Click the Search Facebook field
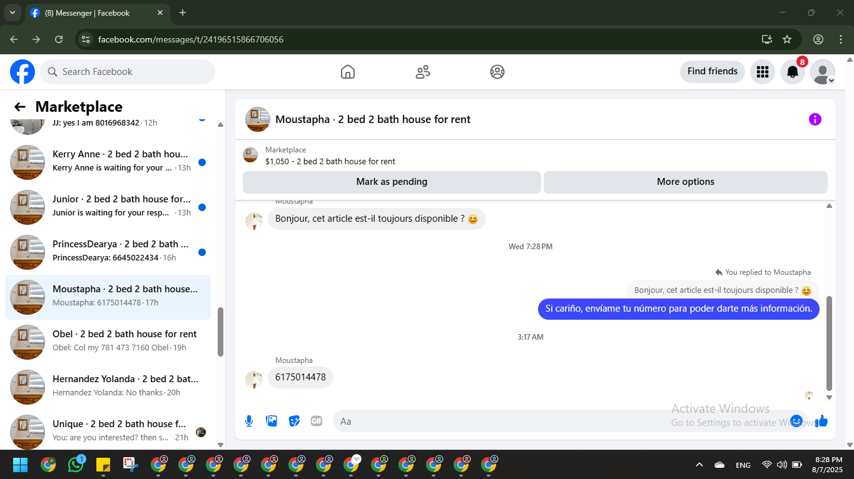Viewport: 854px width, 479px height. coord(128,72)
